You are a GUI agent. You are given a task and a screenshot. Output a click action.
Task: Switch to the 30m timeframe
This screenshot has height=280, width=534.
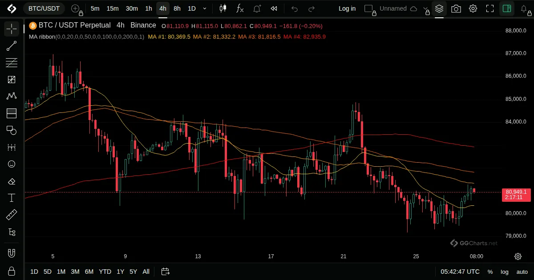click(132, 8)
